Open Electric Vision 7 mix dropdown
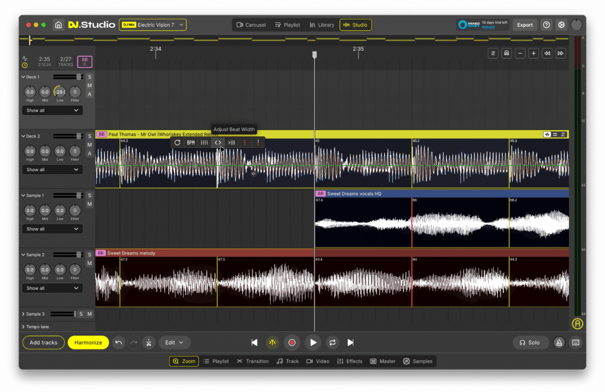The image size is (605, 392). (153, 25)
